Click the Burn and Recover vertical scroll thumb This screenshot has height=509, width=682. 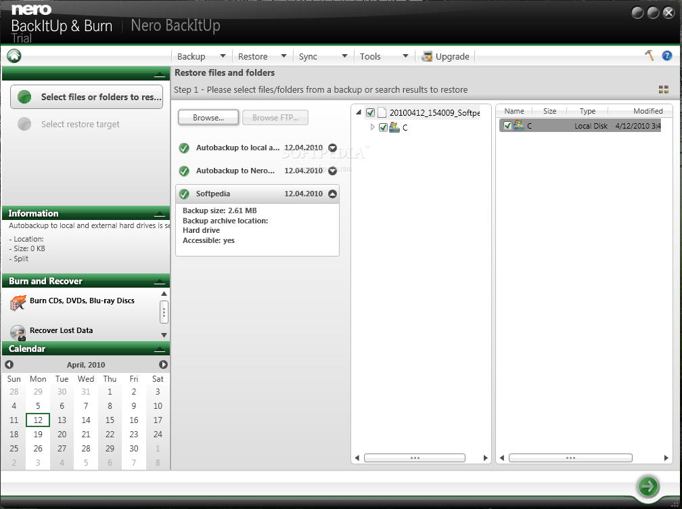[x=164, y=312]
